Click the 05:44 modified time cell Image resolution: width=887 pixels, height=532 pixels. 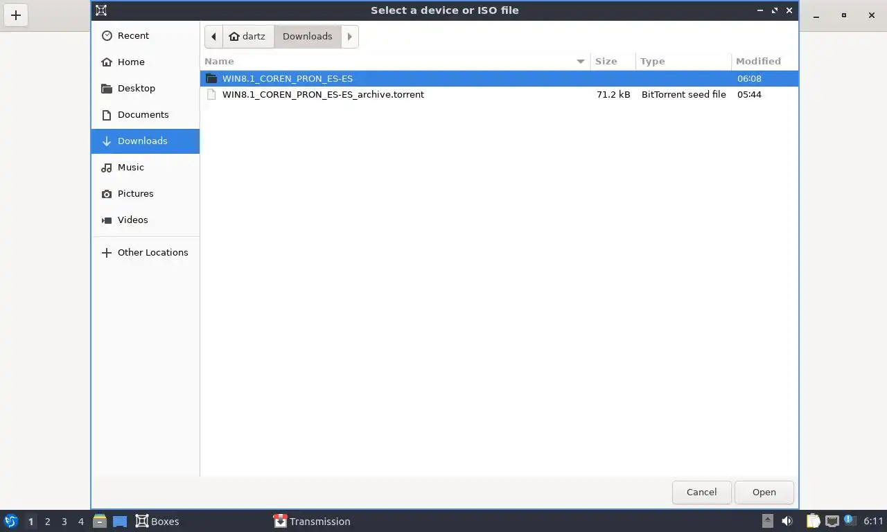click(749, 94)
